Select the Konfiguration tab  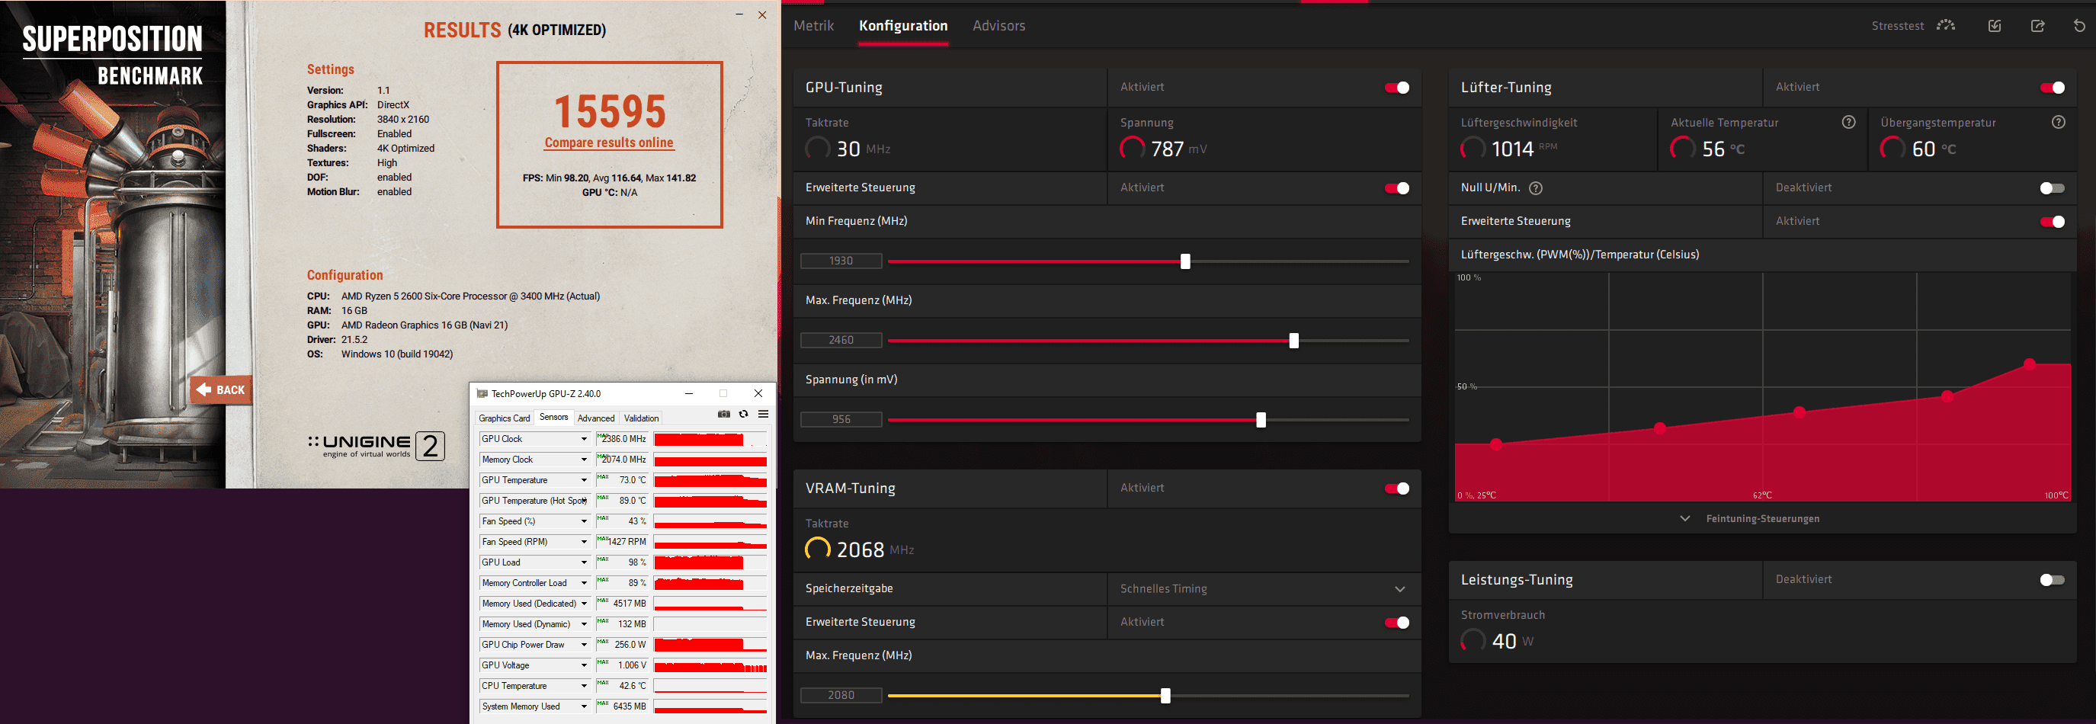coord(903,25)
